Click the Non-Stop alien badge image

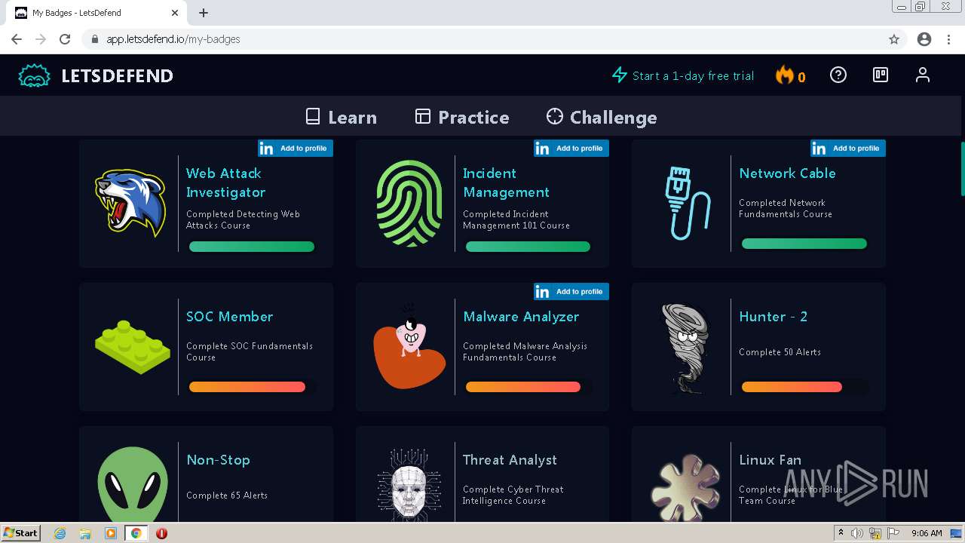(x=132, y=483)
